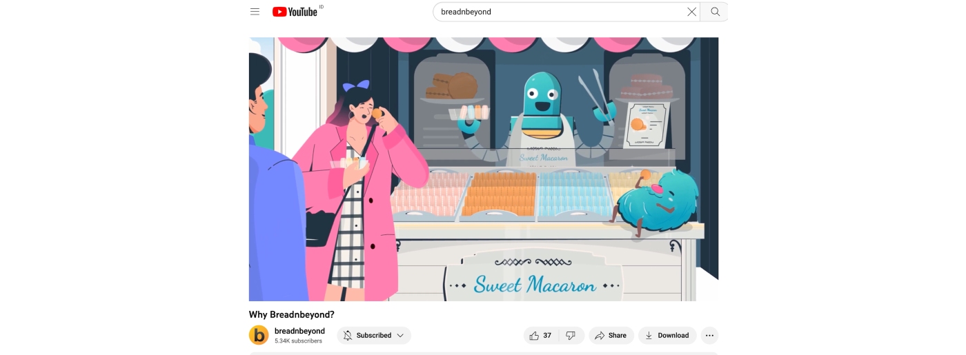Open the breadnbeyond channel avatar
Screen dimensions: 966x355
pos(259,336)
